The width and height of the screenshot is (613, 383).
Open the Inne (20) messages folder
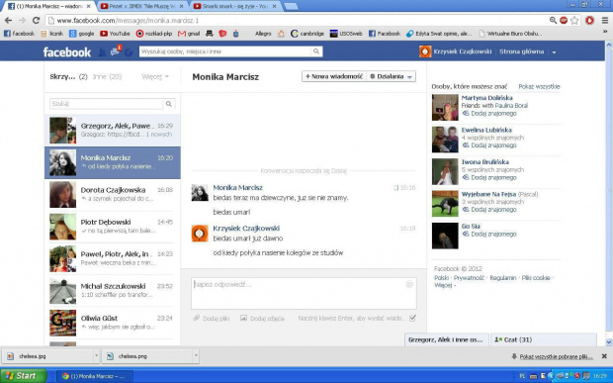pyautogui.click(x=107, y=76)
